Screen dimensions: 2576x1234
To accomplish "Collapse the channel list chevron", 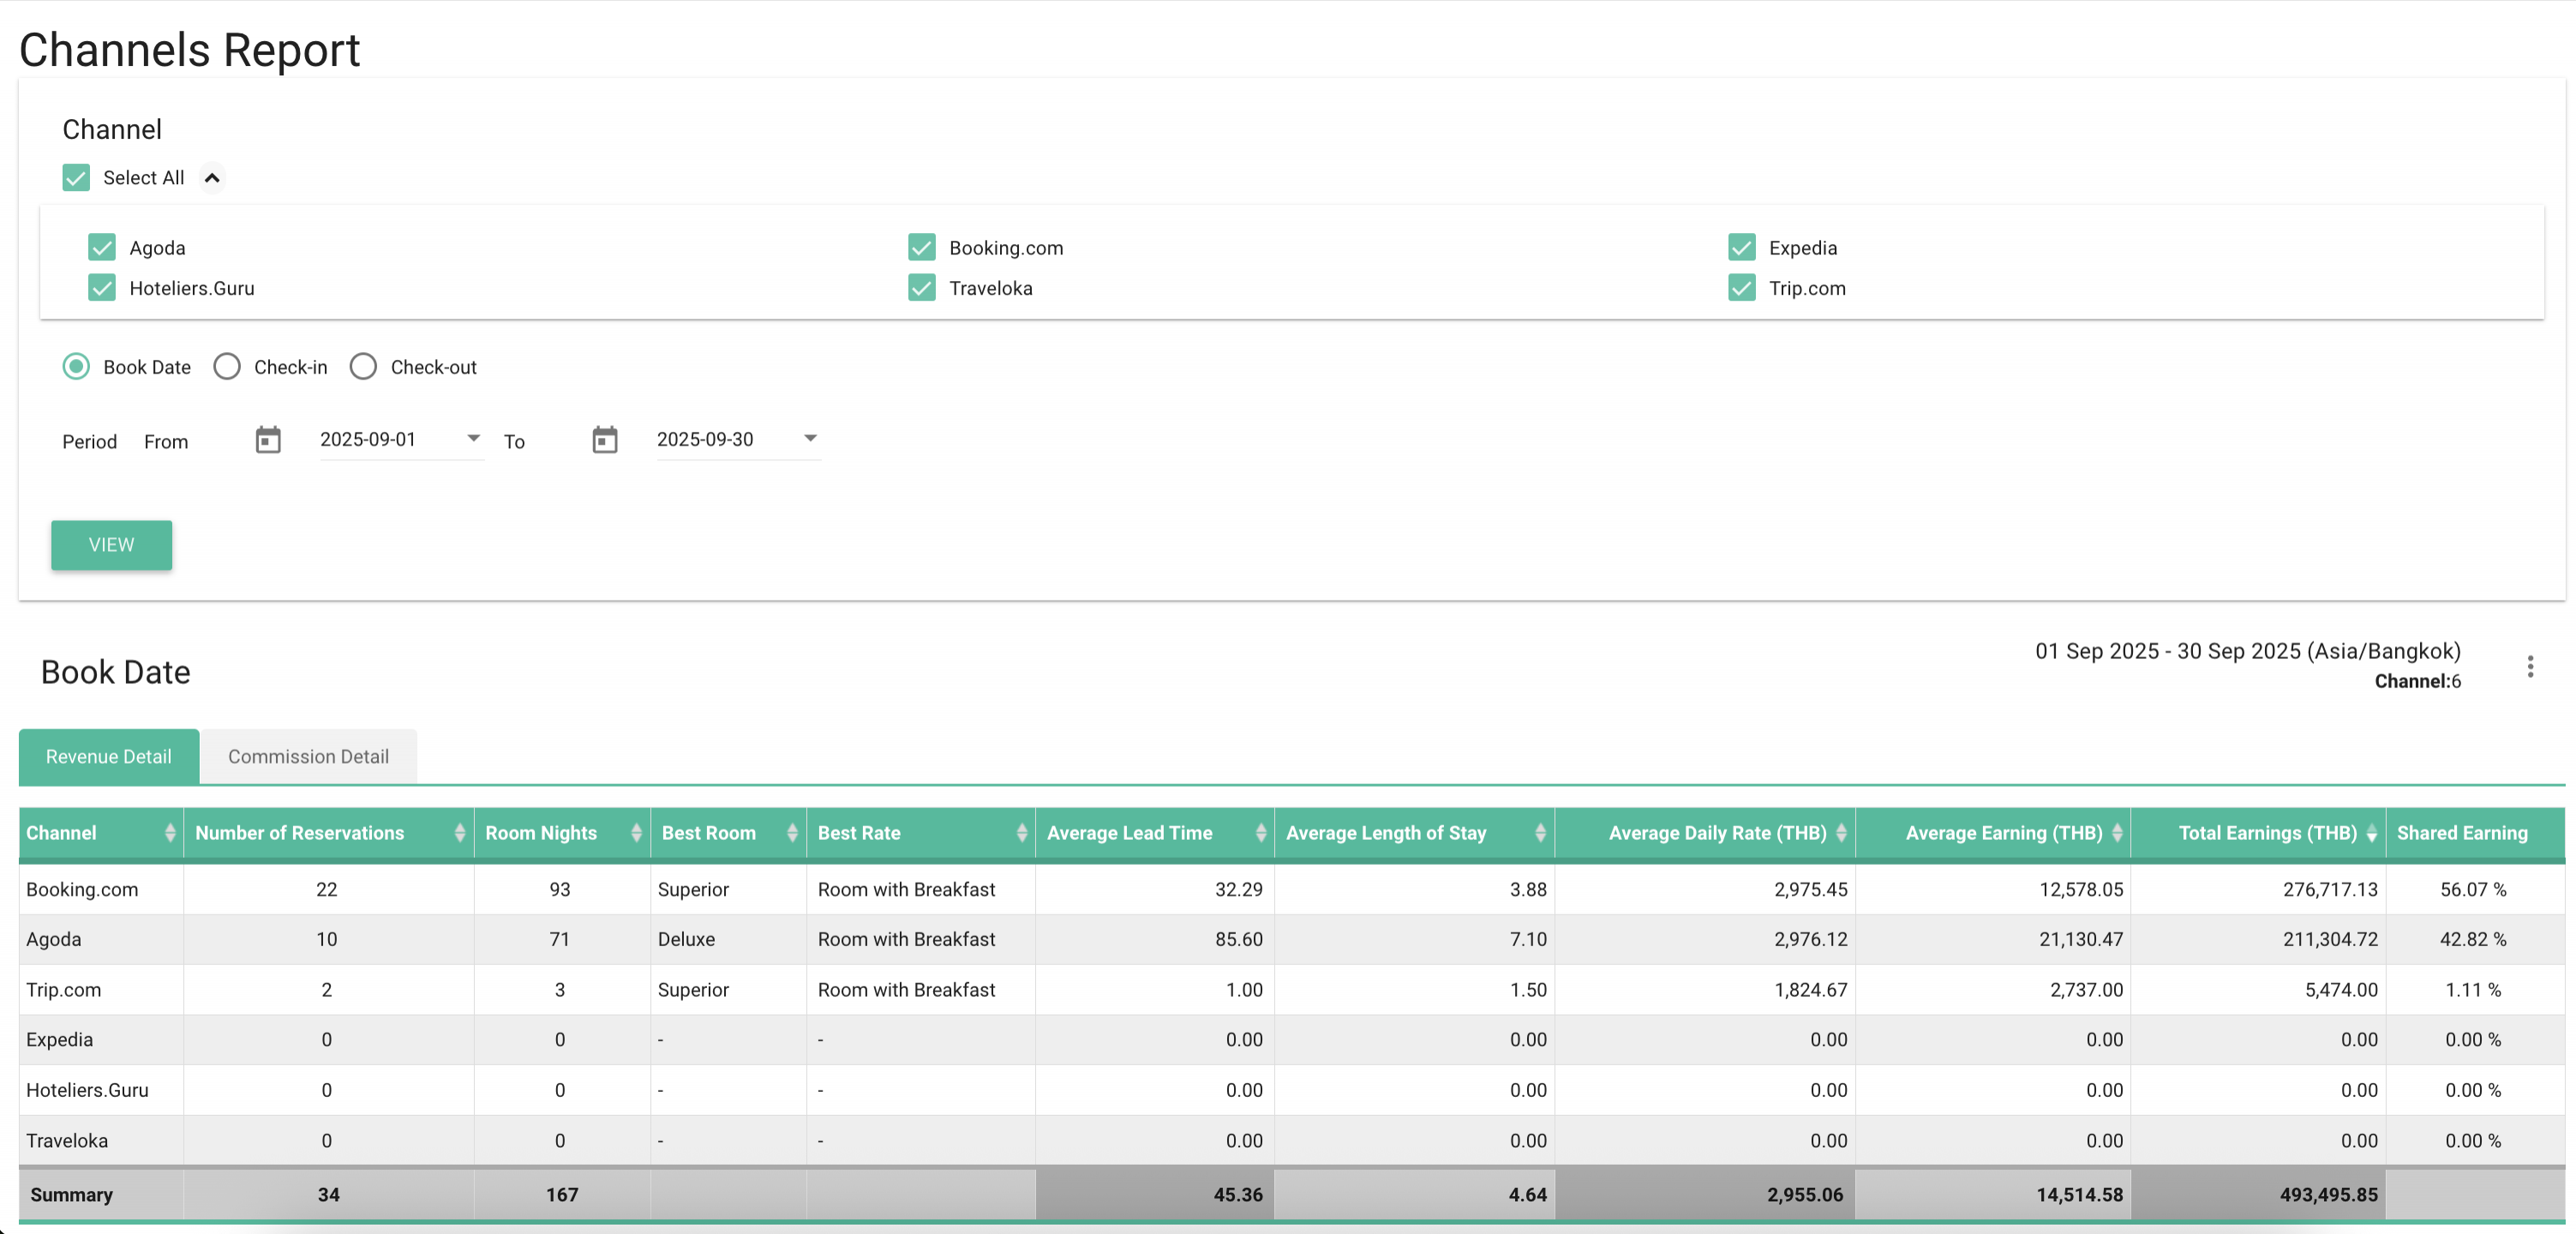I will [x=212, y=178].
